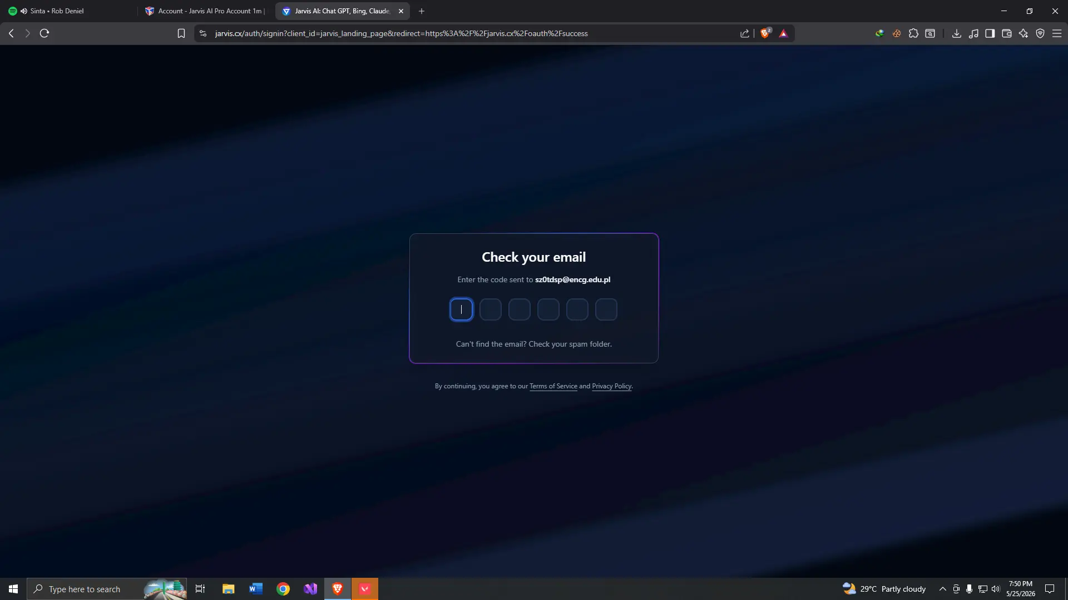Toggle the browser sidebar panel icon
The height and width of the screenshot is (600, 1068).
[x=990, y=33]
